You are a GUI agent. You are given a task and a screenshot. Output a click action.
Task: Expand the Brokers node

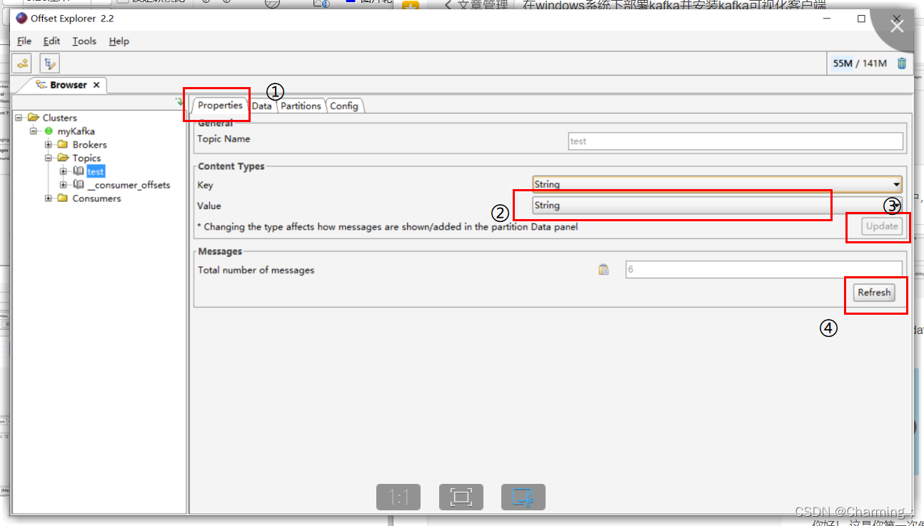coord(49,145)
